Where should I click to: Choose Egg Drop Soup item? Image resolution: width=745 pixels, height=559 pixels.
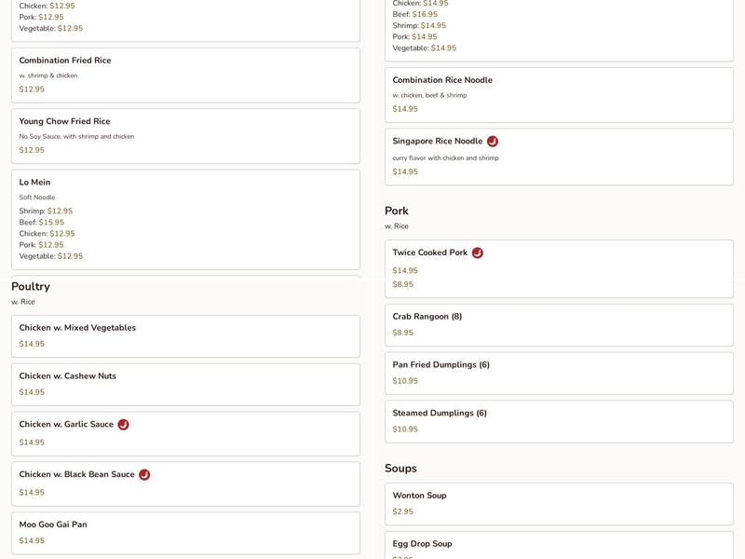coord(559,545)
